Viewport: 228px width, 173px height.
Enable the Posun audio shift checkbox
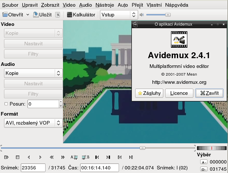(x=6, y=104)
